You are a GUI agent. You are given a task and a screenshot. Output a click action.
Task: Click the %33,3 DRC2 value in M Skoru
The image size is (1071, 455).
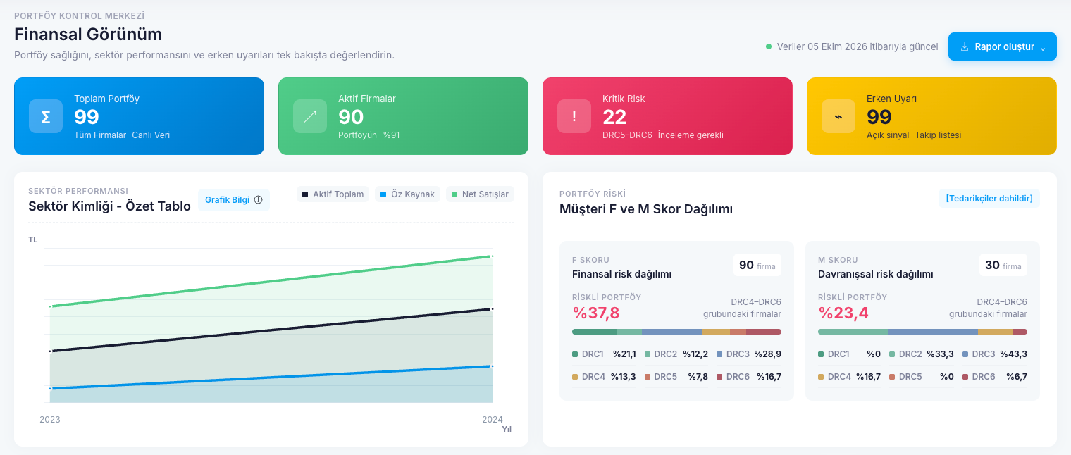click(x=940, y=354)
